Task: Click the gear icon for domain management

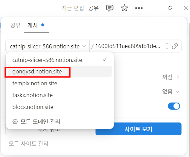Action: pyautogui.click(x=15, y=122)
